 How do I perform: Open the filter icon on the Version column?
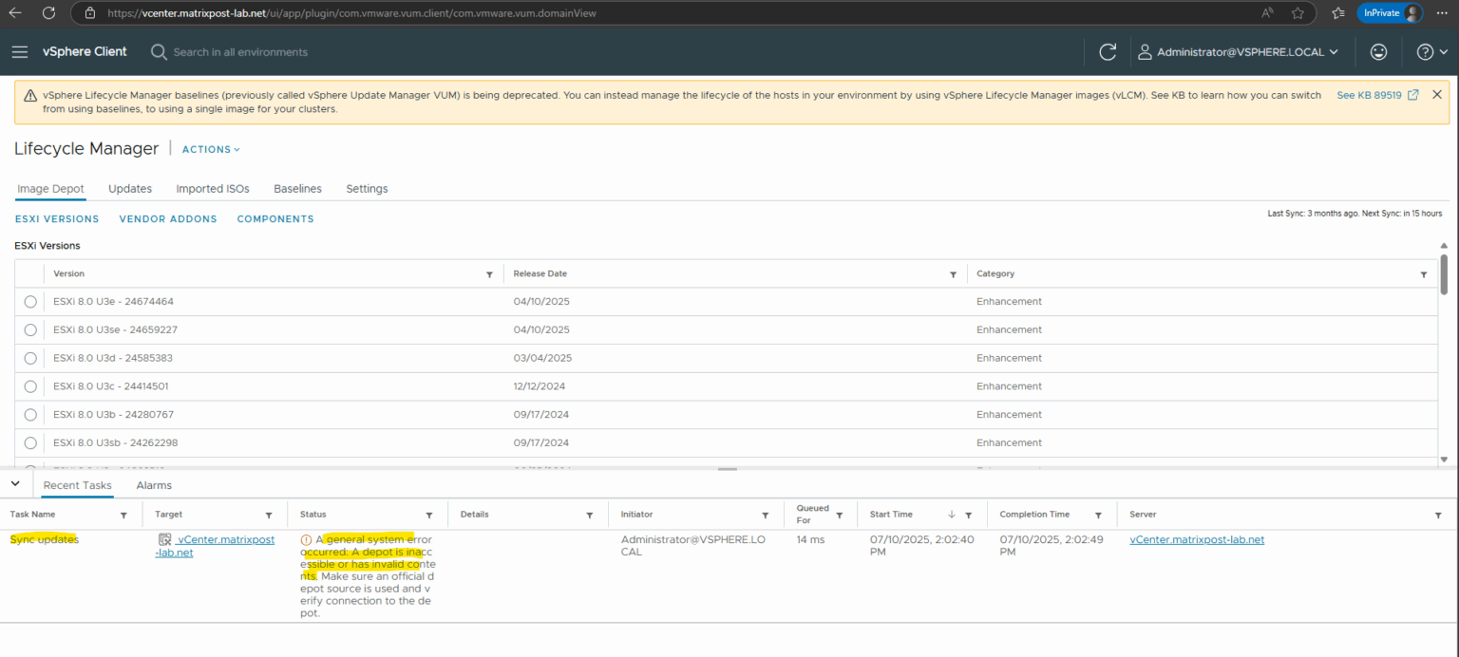click(x=489, y=273)
